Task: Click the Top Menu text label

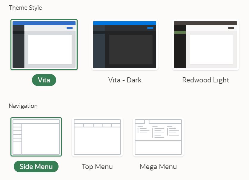Action: (97, 167)
